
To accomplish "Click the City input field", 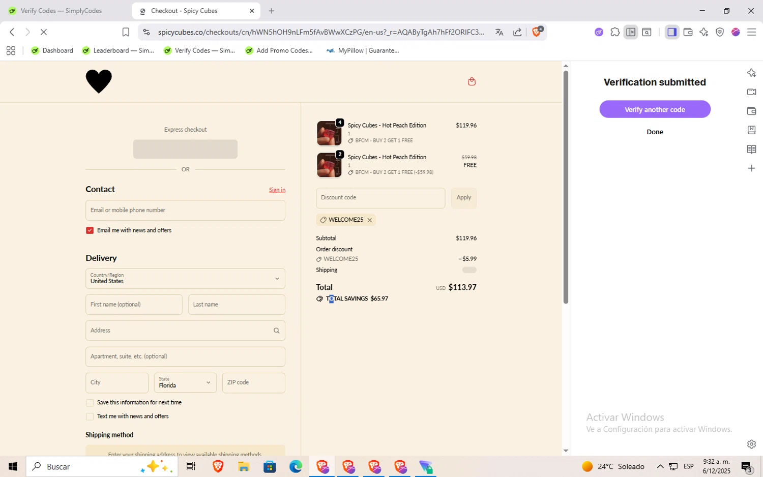I will pyautogui.click(x=117, y=383).
